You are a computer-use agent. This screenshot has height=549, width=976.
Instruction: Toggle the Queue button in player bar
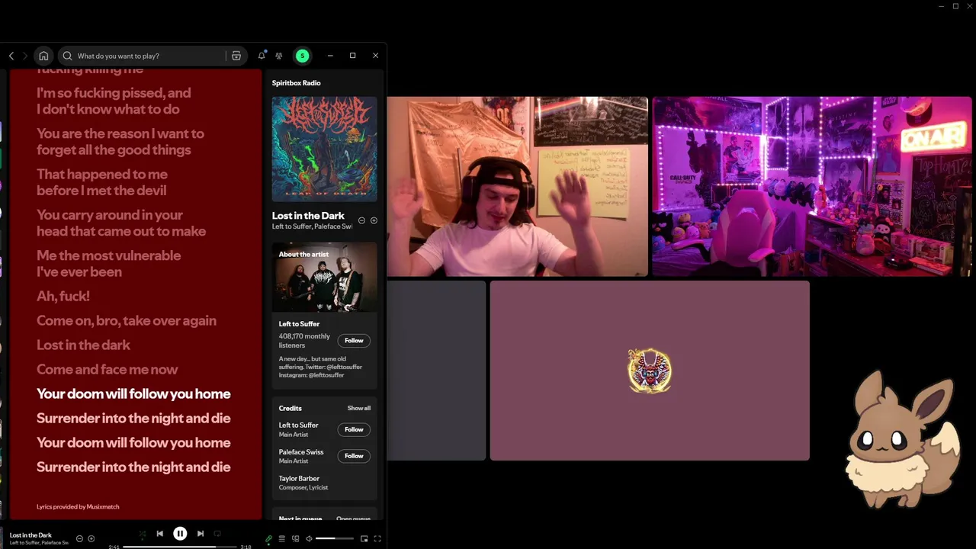tap(281, 538)
